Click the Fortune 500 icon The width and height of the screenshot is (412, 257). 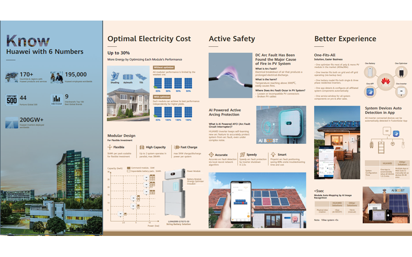pos(11,100)
